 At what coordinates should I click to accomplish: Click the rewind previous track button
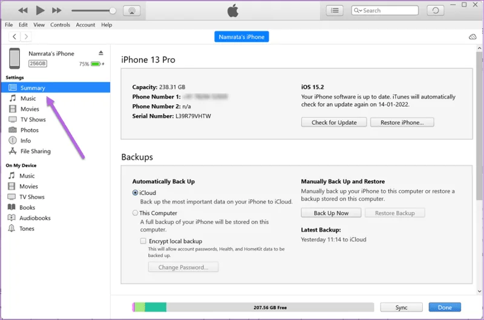23,10
